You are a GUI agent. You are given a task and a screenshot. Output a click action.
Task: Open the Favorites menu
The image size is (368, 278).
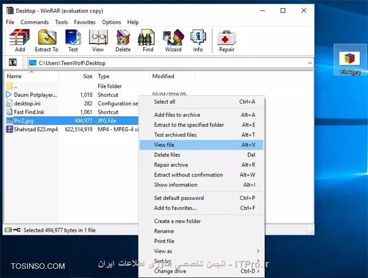point(85,22)
